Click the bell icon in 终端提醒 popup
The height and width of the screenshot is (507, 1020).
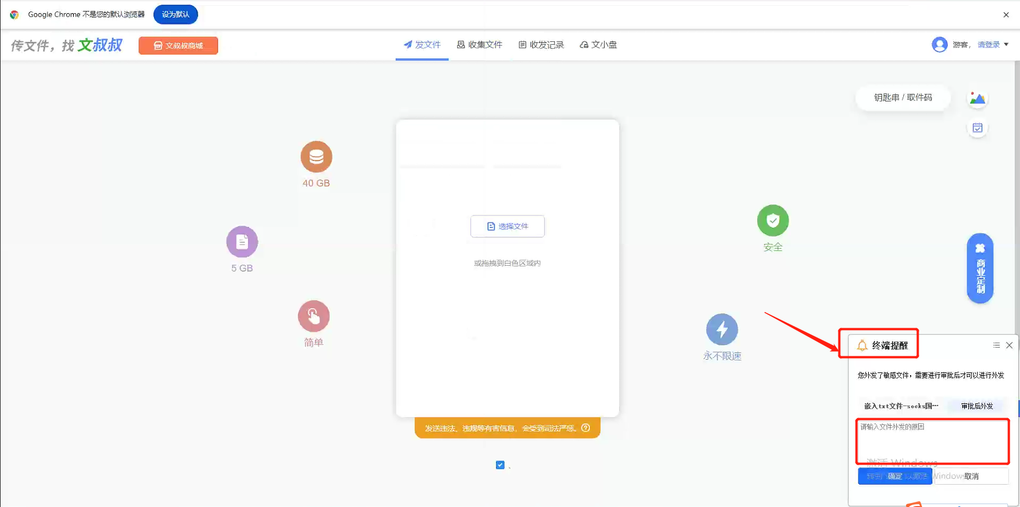pyautogui.click(x=861, y=345)
